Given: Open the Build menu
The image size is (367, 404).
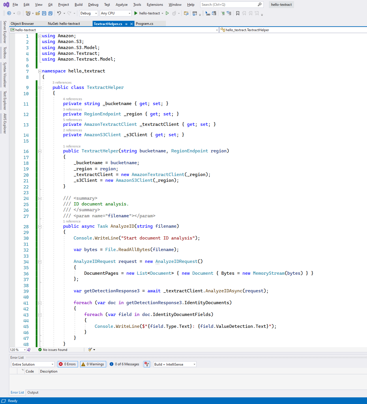Looking at the screenshot, I should (78, 5).
